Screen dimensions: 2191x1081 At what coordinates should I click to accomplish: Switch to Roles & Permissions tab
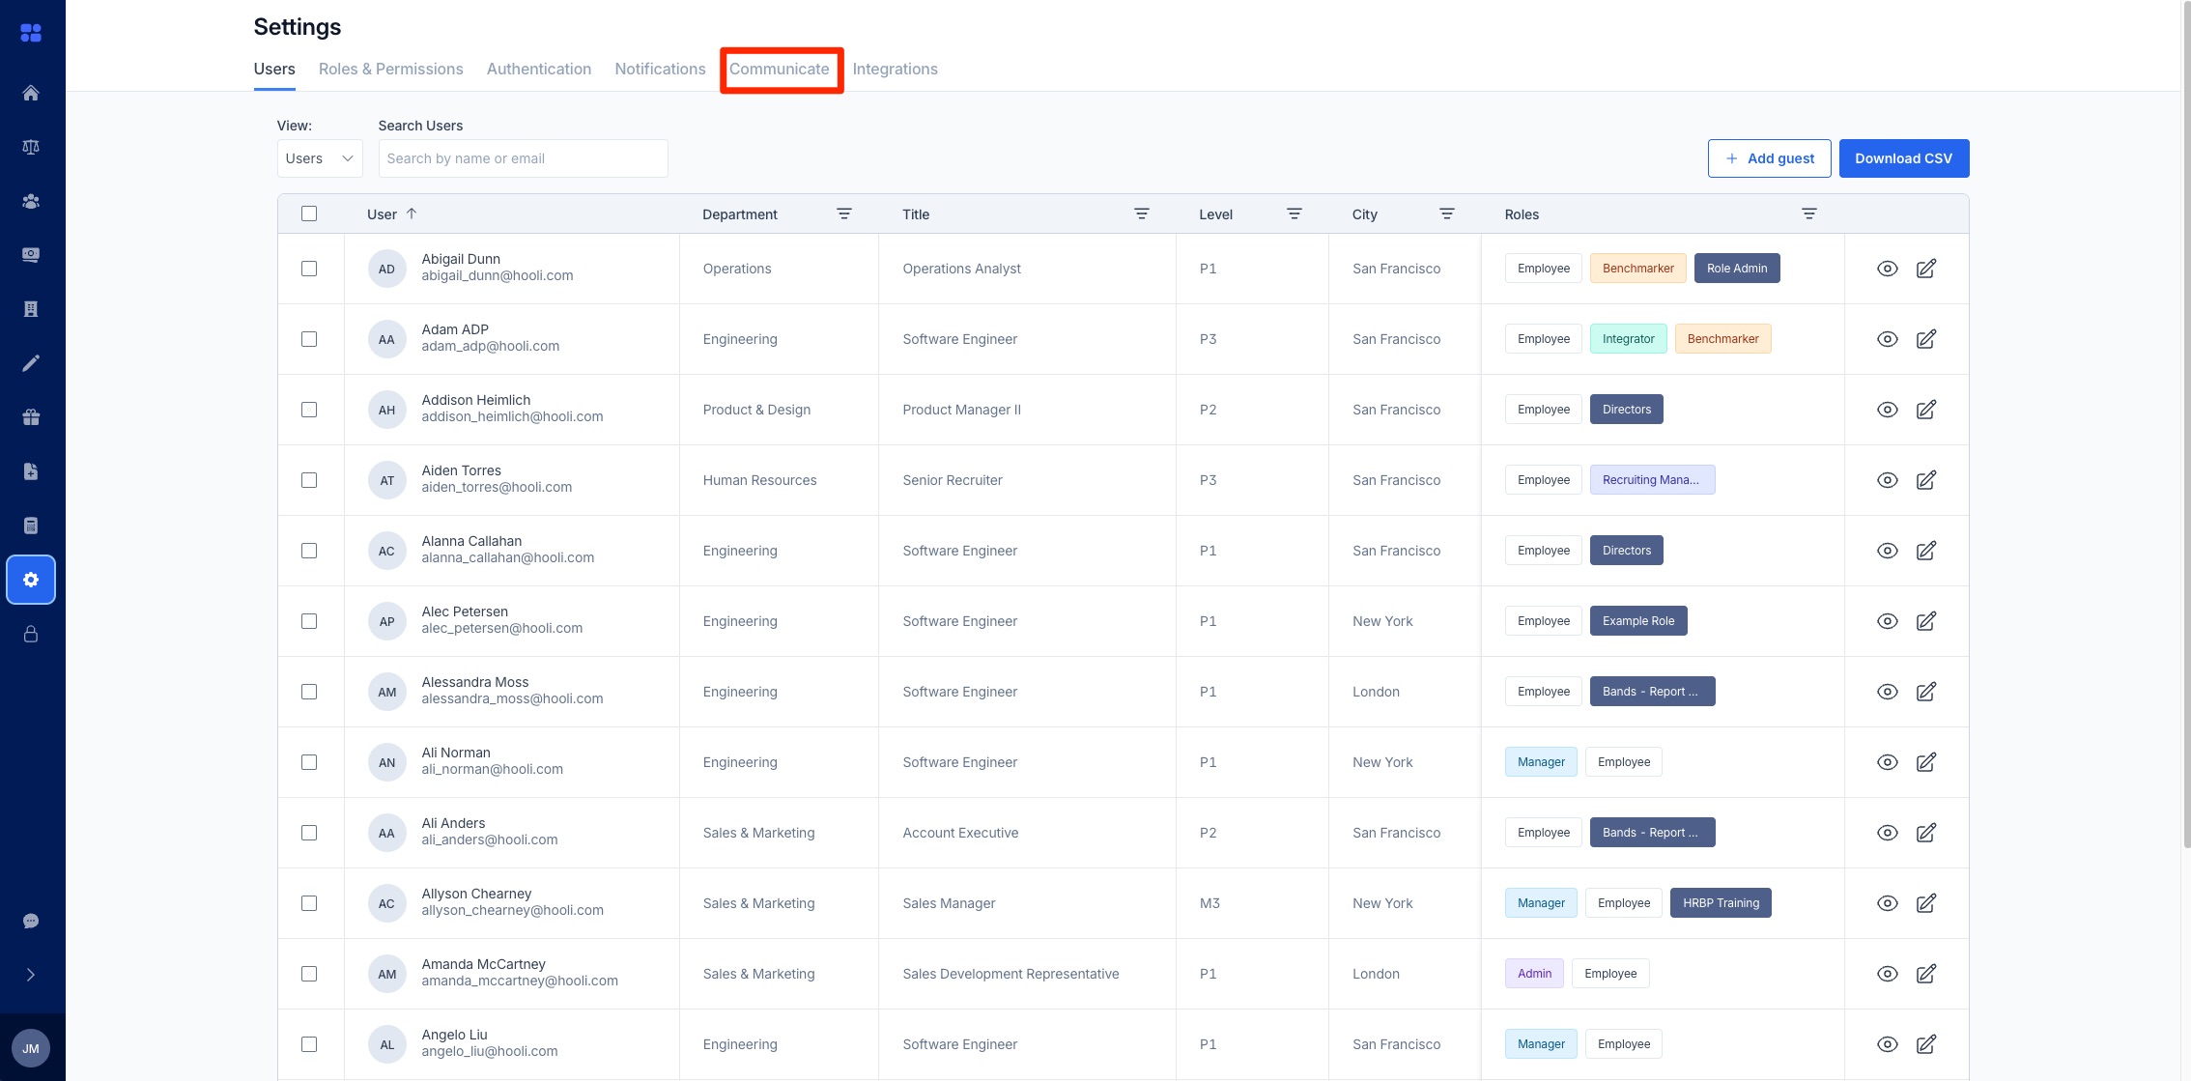tap(390, 69)
